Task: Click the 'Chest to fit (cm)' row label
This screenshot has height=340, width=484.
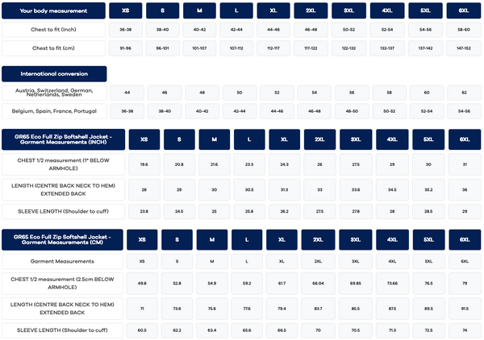Action: tap(53, 48)
